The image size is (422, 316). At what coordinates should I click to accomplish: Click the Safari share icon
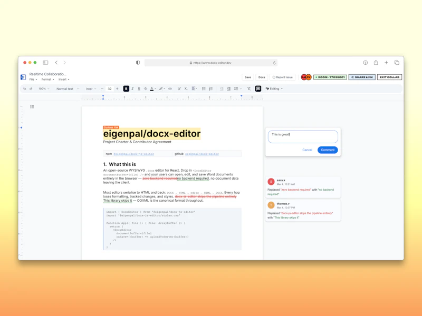click(376, 62)
